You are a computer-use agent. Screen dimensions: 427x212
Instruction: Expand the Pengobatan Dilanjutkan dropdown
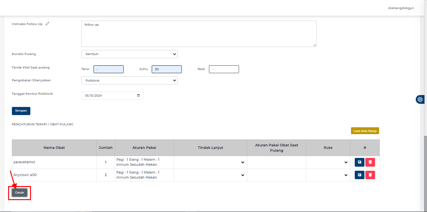129,80
